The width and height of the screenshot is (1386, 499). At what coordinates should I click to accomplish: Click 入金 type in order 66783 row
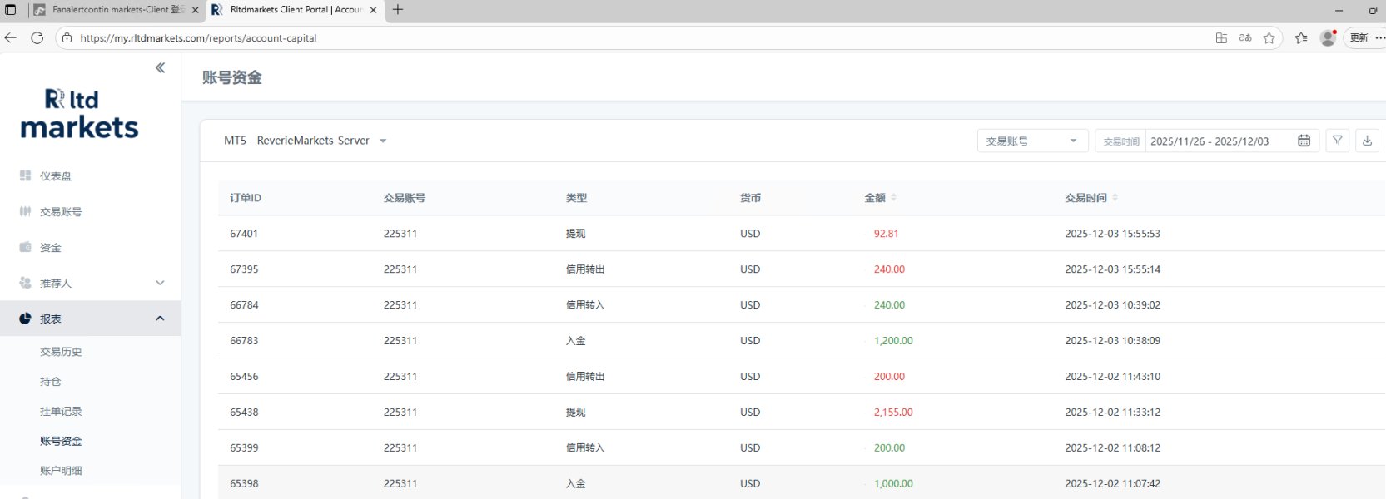576,341
